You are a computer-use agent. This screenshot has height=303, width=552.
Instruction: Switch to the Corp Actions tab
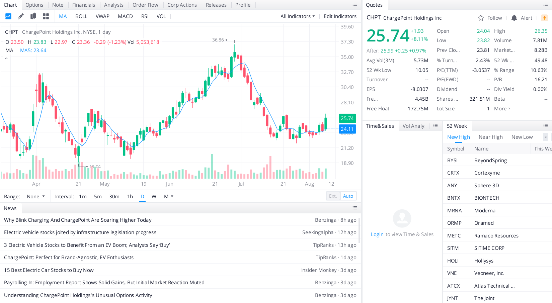click(182, 5)
